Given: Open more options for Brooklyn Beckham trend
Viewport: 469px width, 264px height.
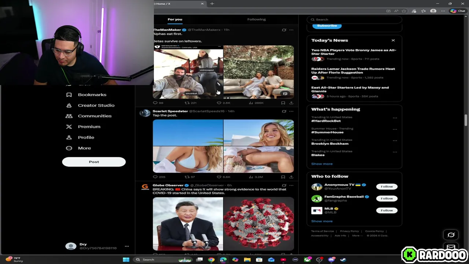Looking at the screenshot, I should [x=395, y=141].
